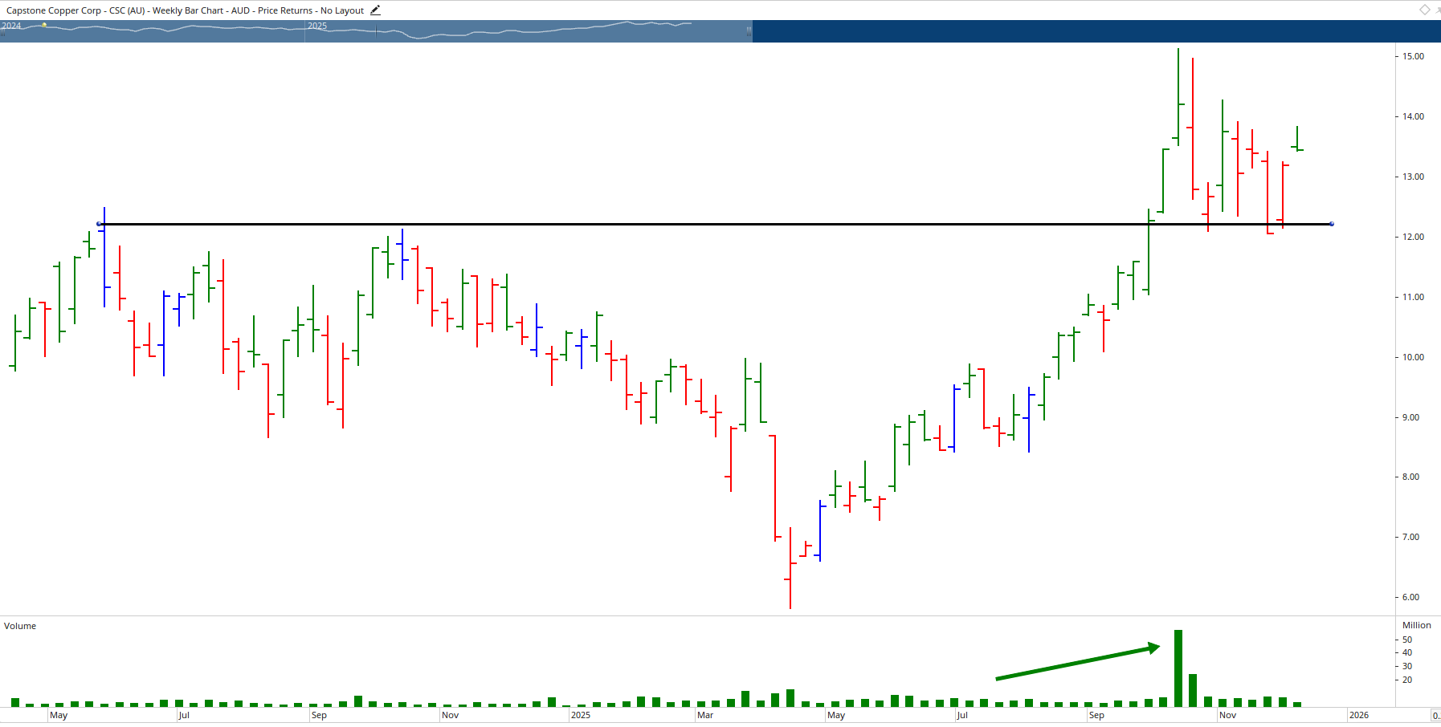
Task: Click the 2025 label on the timeline navigator
Action: tap(316, 26)
